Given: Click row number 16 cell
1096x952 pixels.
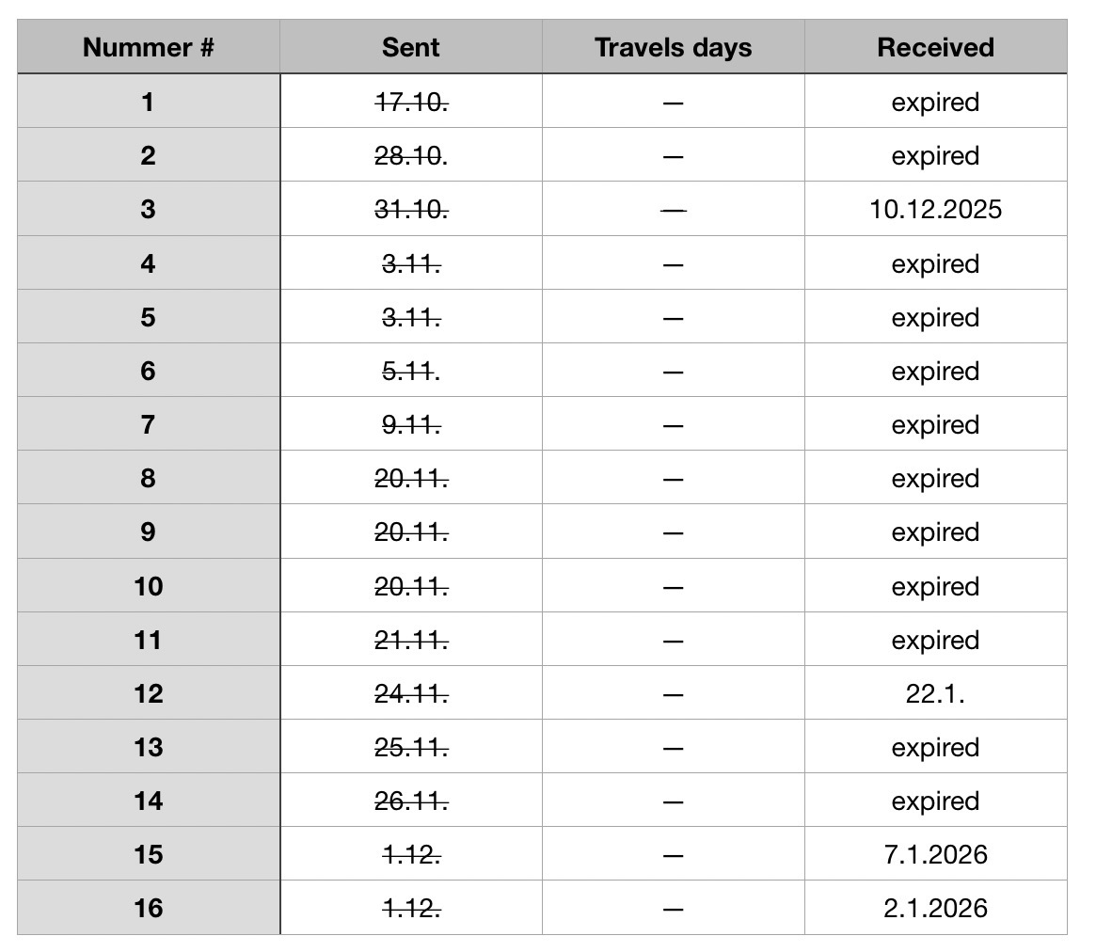Looking at the screenshot, I should [x=148, y=908].
